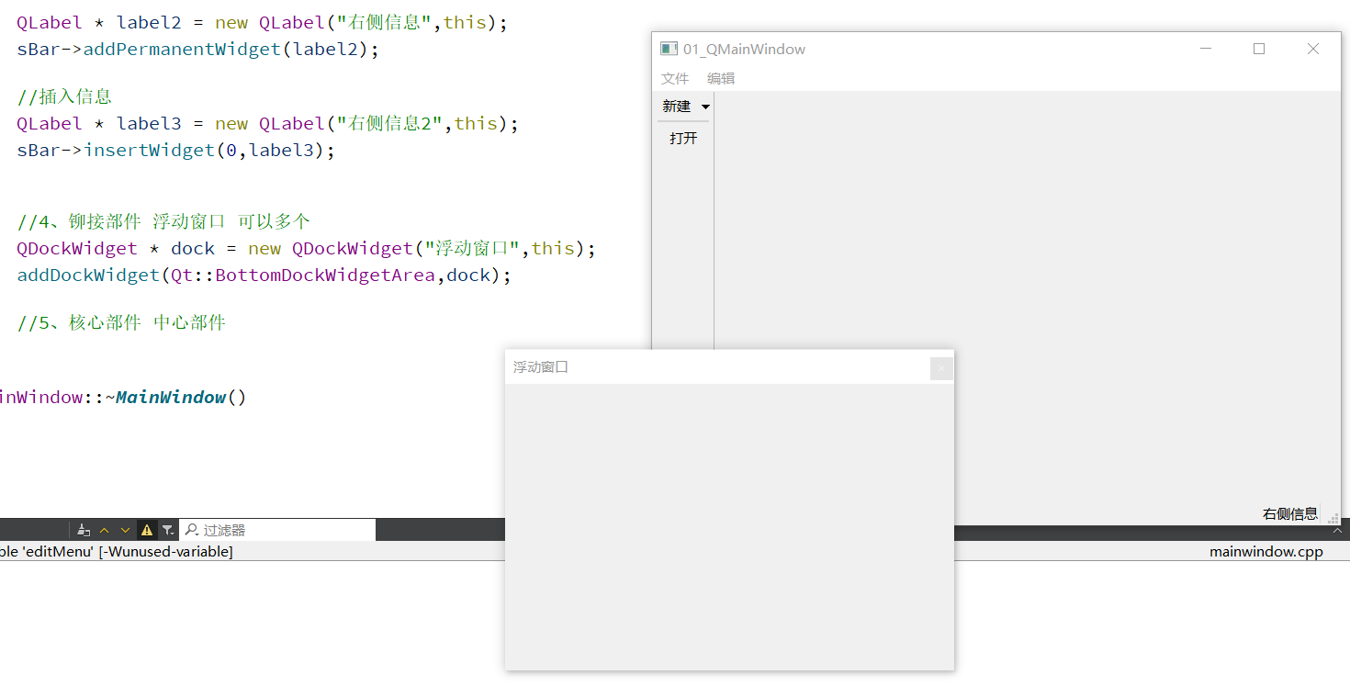
Task: Open the 编辑 menu
Action: click(722, 78)
